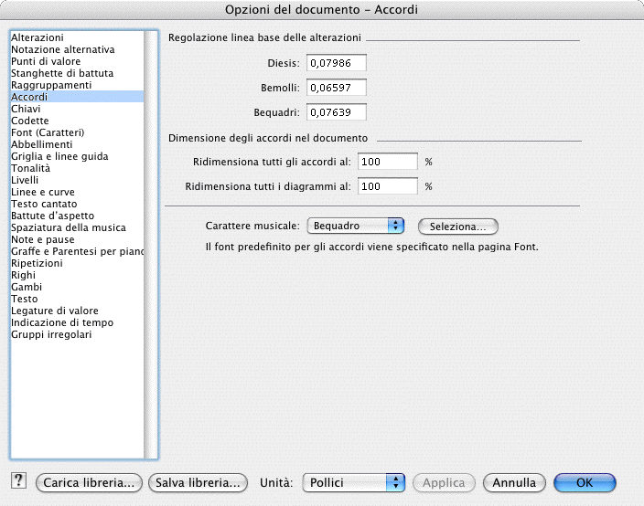Focus the Ridimensiona tutti gli accordi field
Screen dimensions: 644x506
tap(388, 162)
